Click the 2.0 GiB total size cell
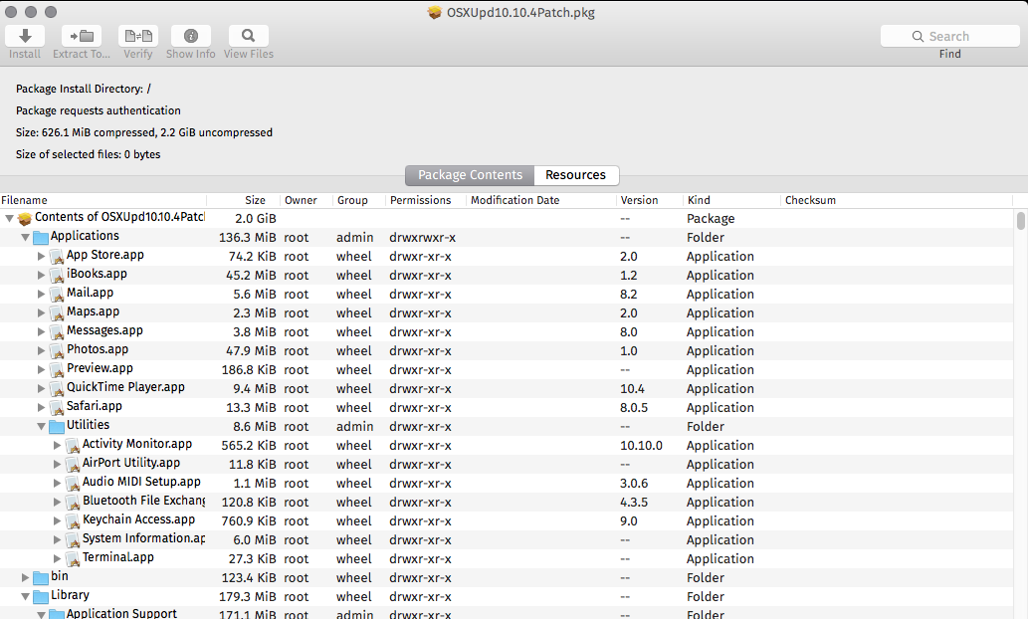The height and width of the screenshot is (619, 1028). click(x=256, y=218)
